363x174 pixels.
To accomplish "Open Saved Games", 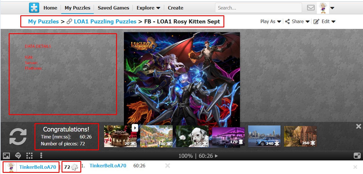I will pyautogui.click(x=113, y=8).
